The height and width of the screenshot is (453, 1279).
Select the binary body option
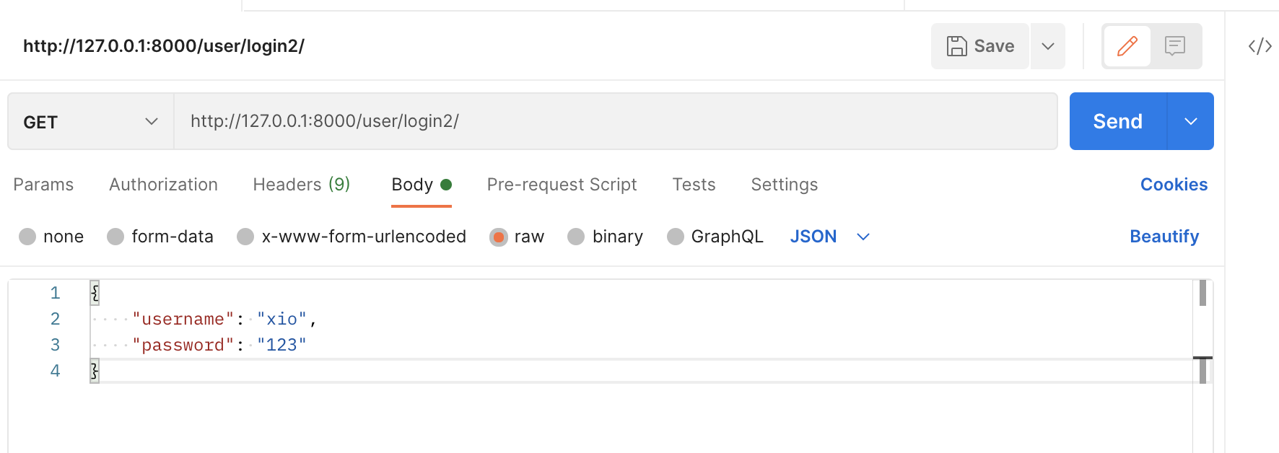pyautogui.click(x=576, y=237)
